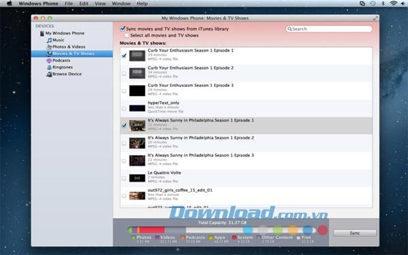Screen dimensions: 408x255
Task: Tick the hyperText_only checkbox
Action: tap(124, 108)
